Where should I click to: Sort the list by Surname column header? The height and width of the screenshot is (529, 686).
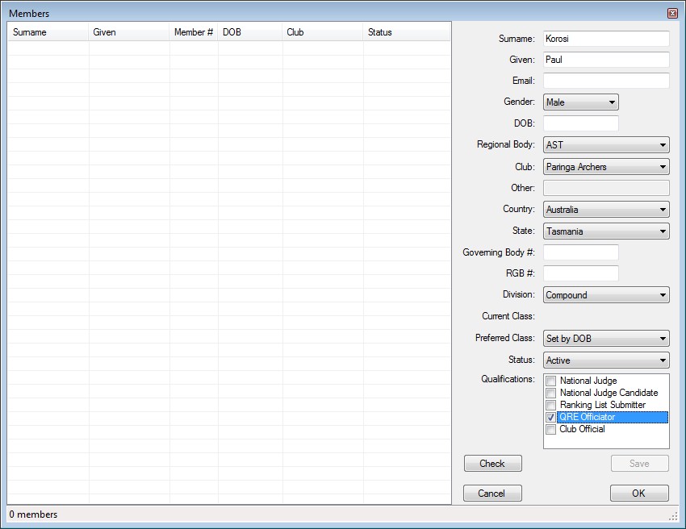(x=48, y=32)
